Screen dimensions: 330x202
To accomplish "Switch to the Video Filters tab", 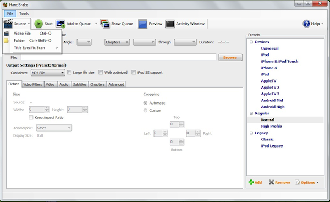I will (x=32, y=84).
